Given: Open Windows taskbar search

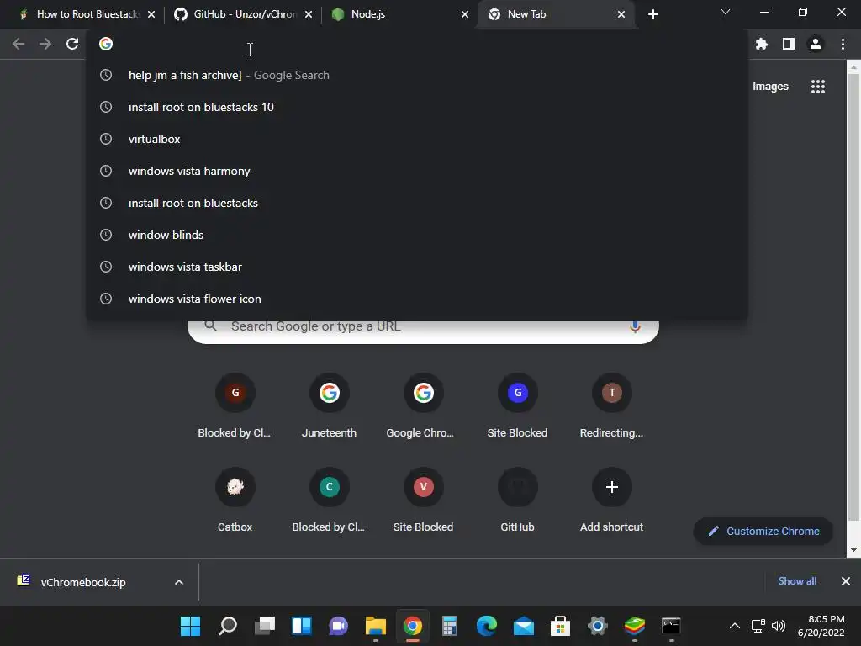Looking at the screenshot, I should coord(228,626).
